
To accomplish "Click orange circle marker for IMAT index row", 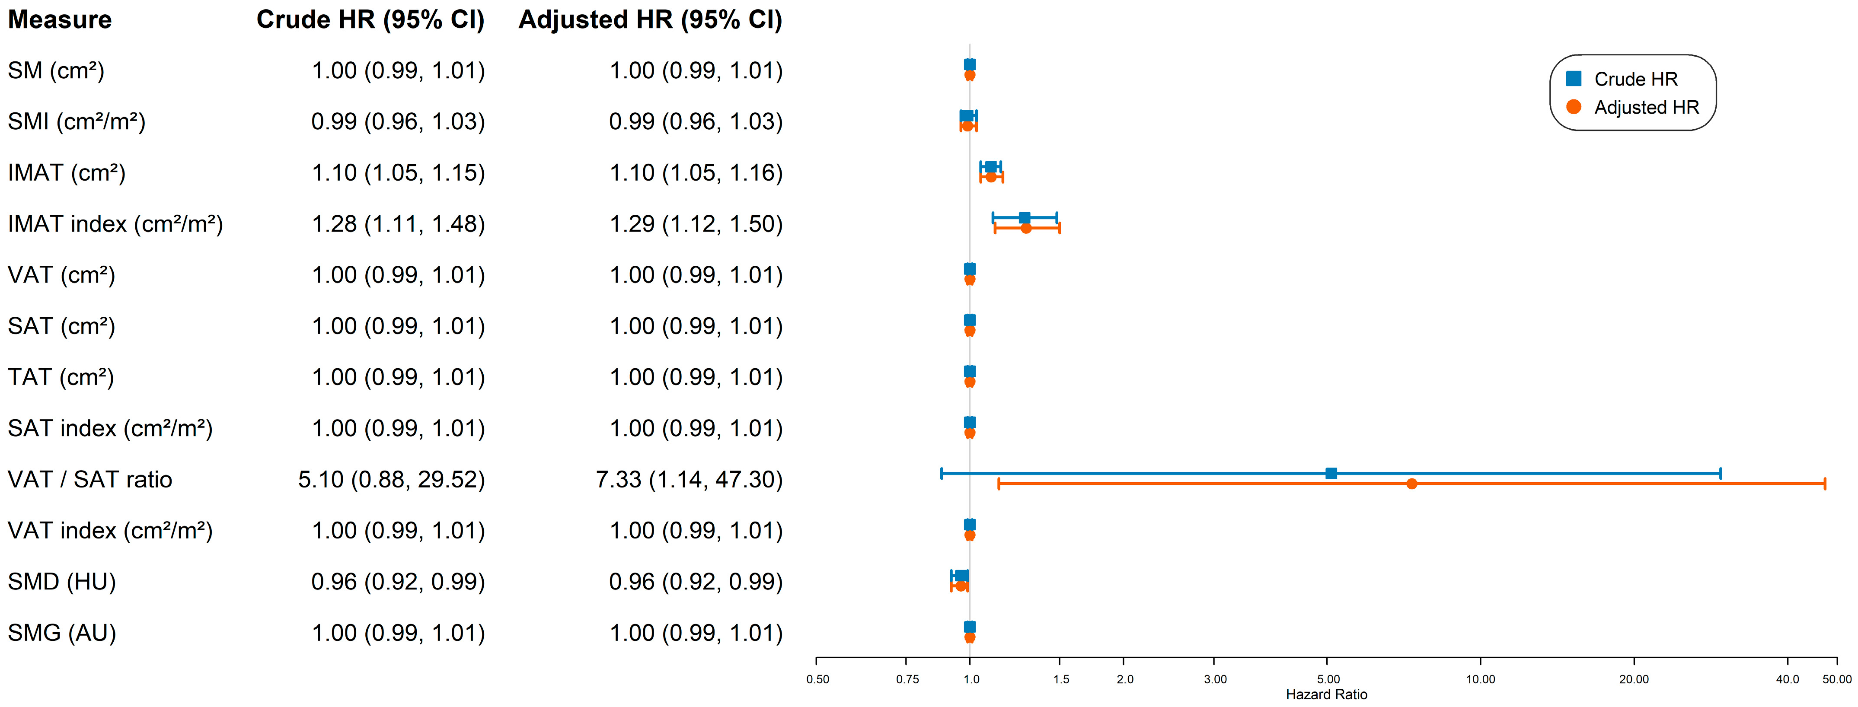I will [1026, 229].
